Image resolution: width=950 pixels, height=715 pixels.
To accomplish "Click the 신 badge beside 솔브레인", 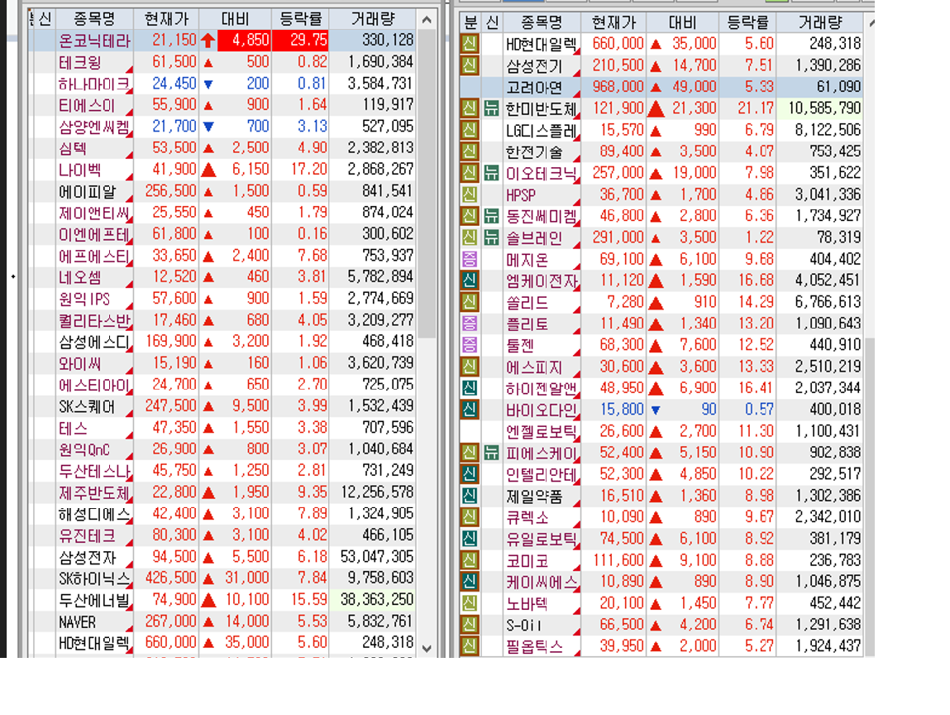I will (x=470, y=238).
